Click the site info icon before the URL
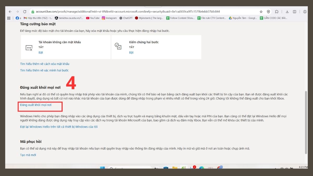 (x=33, y=12)
